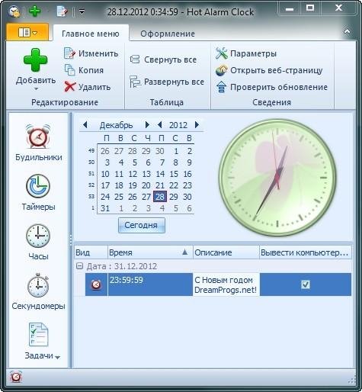The height and width of the screenshot is (392, 362).
Task: Open the orange application menu button
Action: coord(27,32)
